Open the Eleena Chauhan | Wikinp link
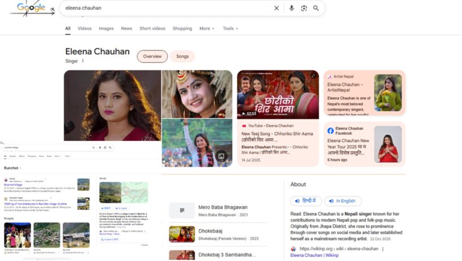462x261 pixels. 314,255
